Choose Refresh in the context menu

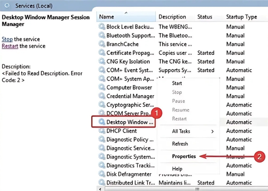(x=180, y=144)
